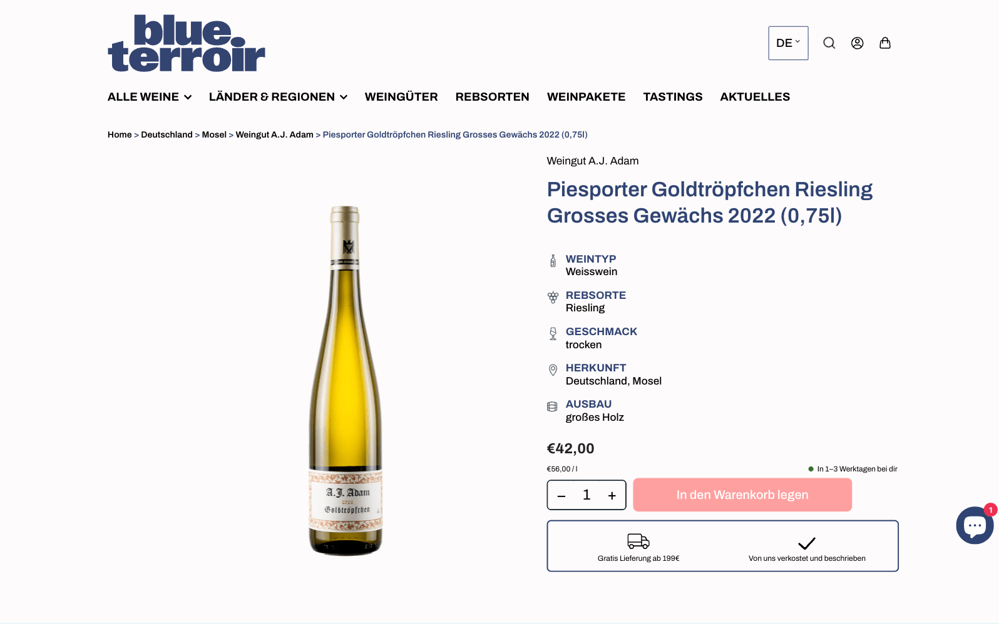Open the Weingut A.J. Adam breadcrumb
This screenshot has width=999, height=624.
pos(274,134)
